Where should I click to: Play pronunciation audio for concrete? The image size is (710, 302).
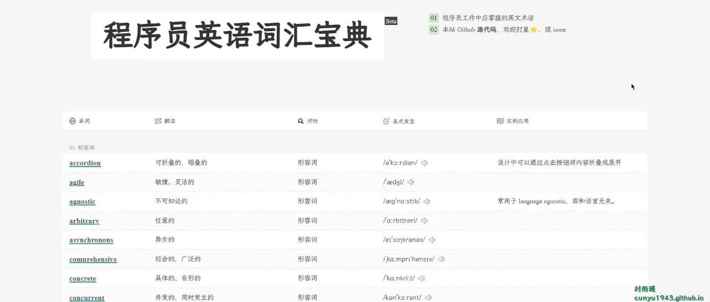click(x=422, y=278)
